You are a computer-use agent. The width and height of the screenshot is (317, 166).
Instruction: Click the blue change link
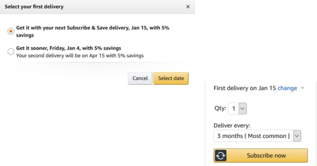click(x=287, y=88)
